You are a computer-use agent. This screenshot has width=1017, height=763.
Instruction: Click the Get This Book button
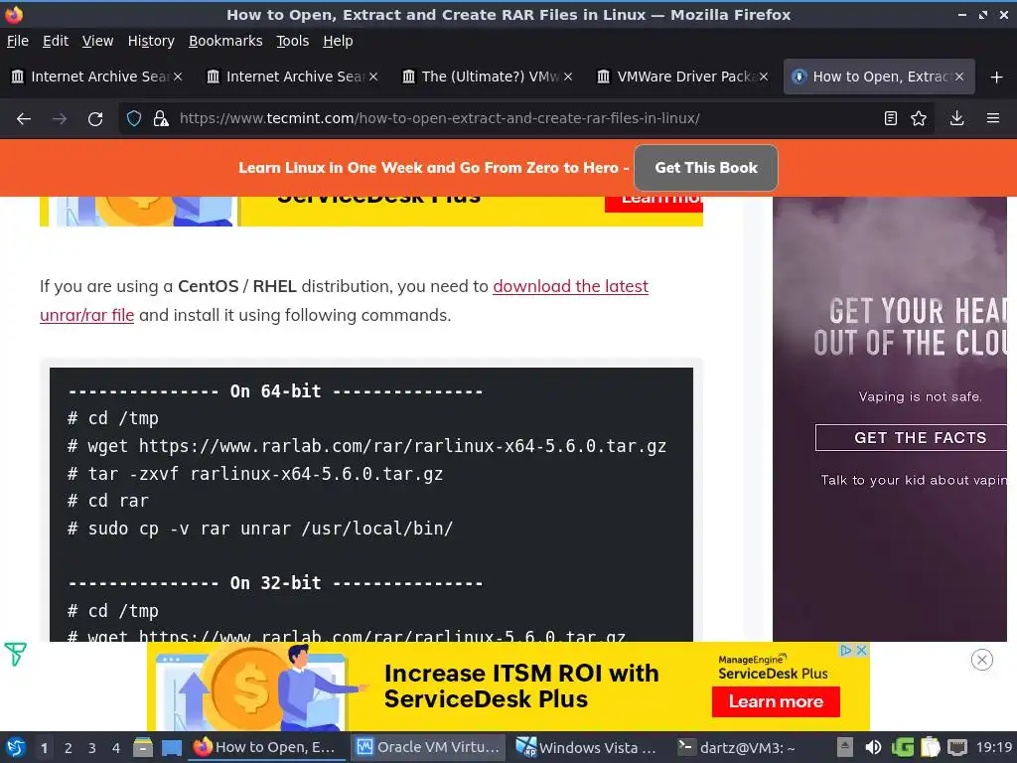click(706, 168)
